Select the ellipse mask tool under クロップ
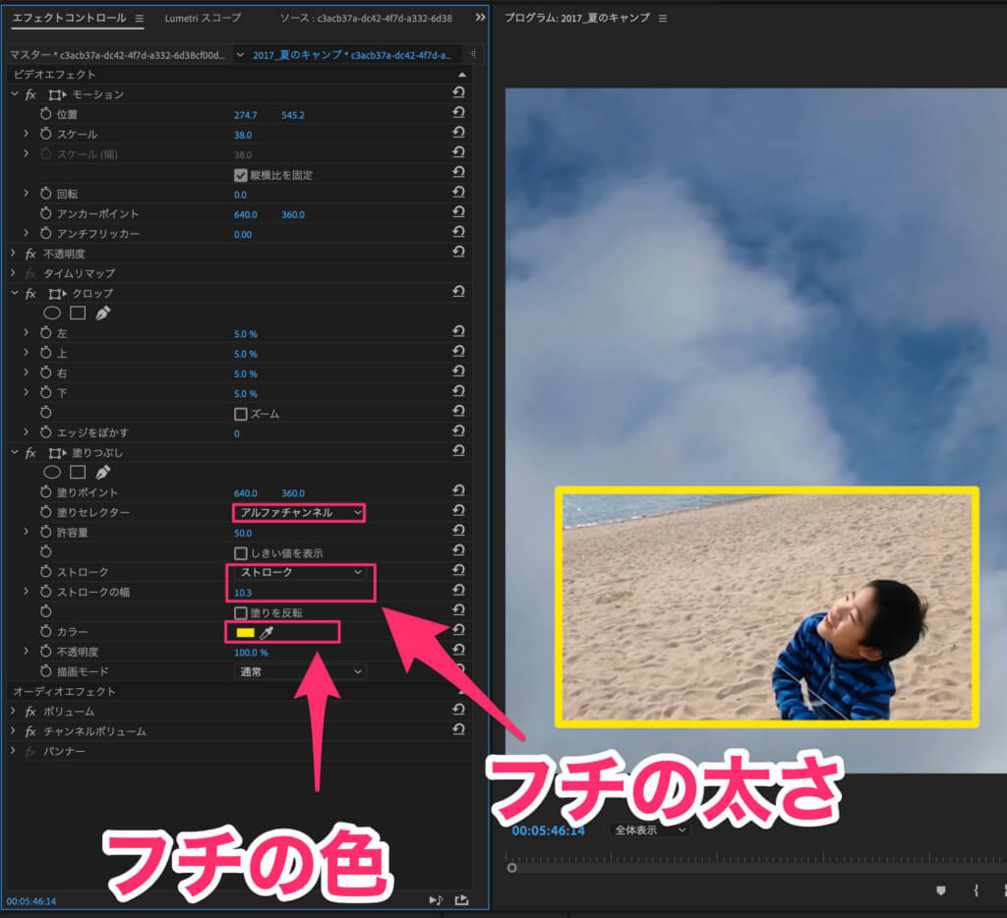 point(52,312)
